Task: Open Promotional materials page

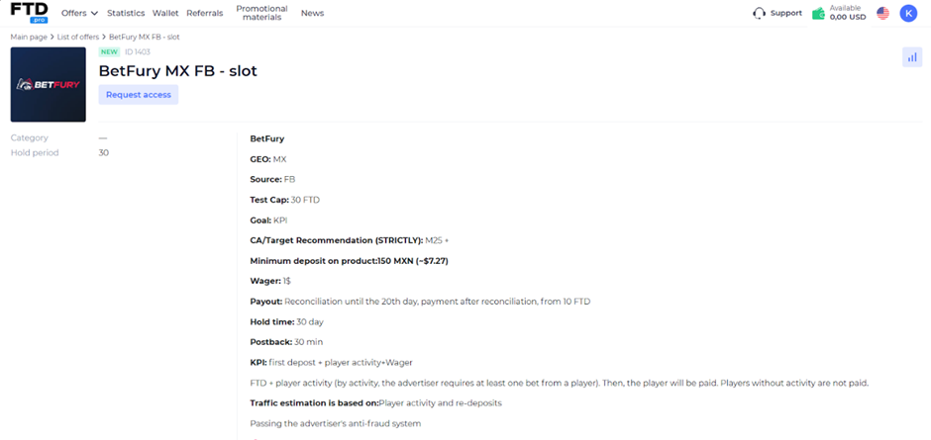Action: [x=261, y=13]
